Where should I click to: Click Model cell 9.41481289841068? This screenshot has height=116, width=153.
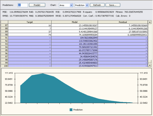pyautogui.click(x=75, y=32)
